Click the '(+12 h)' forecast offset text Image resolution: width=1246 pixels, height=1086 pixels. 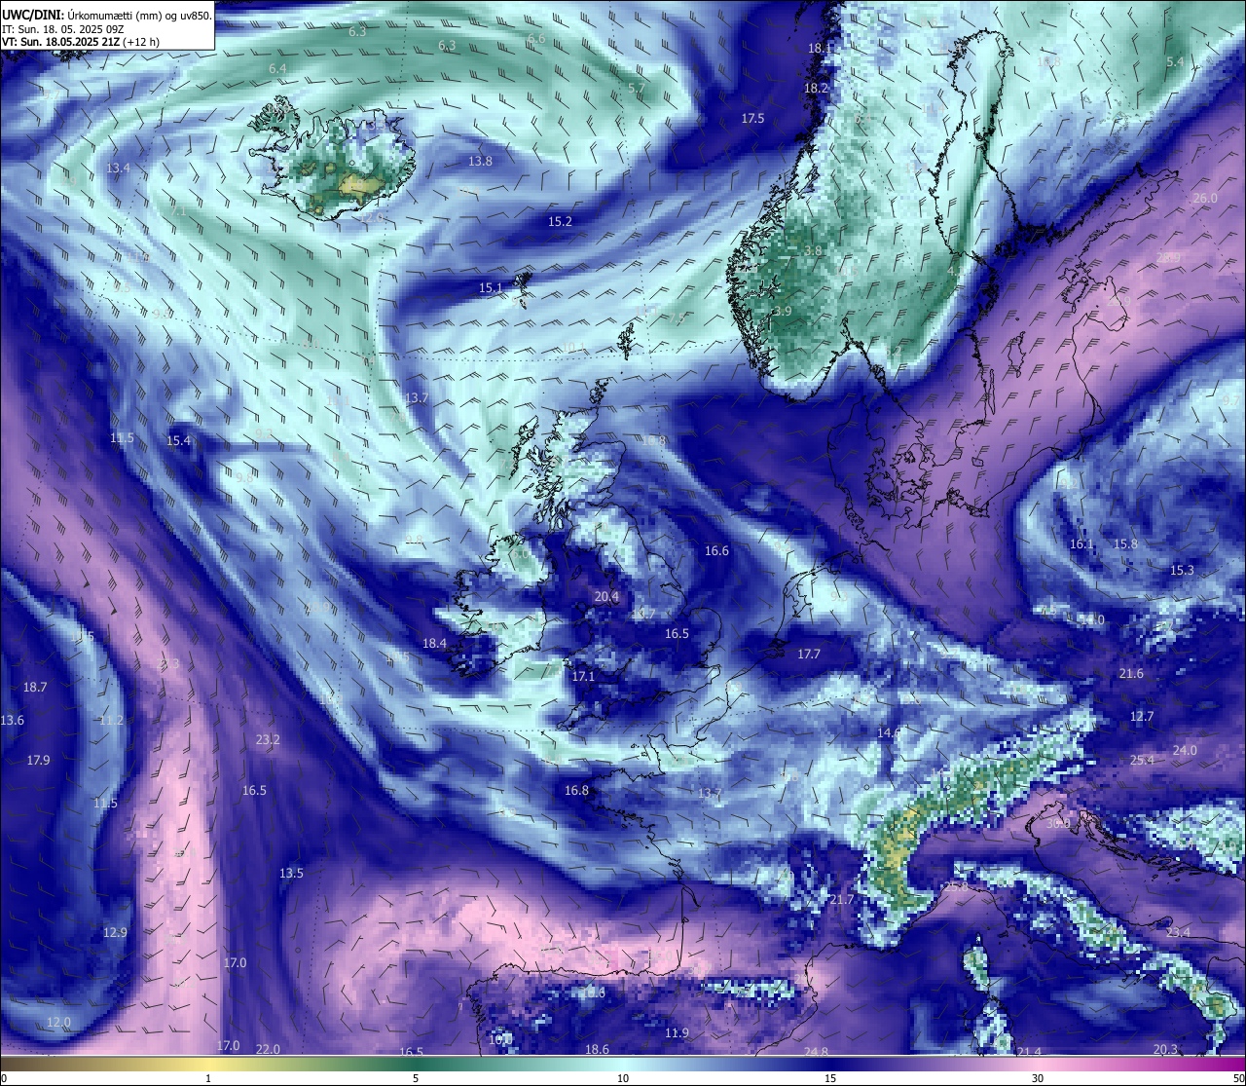[x=142, y=42]
